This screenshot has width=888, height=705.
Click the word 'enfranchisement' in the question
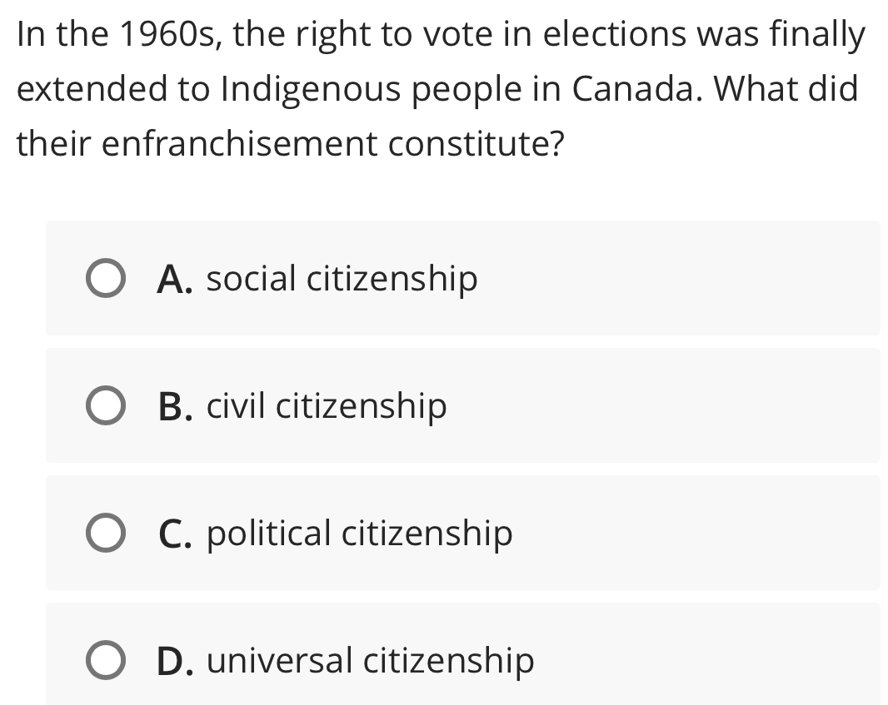tap(238, 143)
